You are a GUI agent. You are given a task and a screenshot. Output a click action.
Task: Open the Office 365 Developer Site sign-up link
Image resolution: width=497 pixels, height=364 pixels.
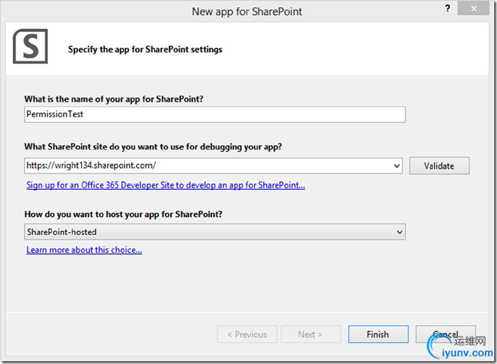(166, 185)
